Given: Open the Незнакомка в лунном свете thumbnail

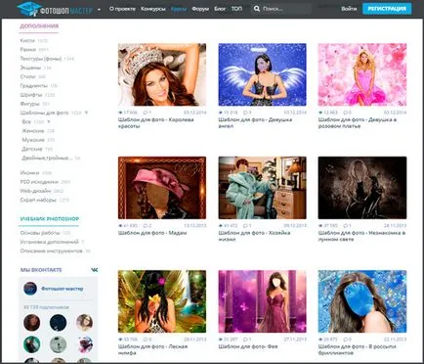Looking at the screenshot, I should click(x=362, y=188).
